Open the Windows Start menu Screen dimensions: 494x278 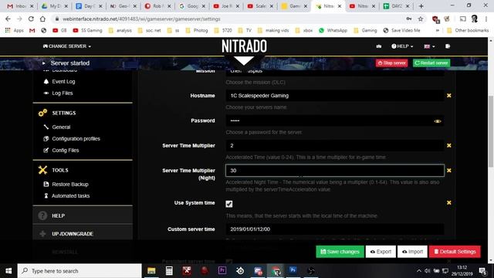(8, 271)
